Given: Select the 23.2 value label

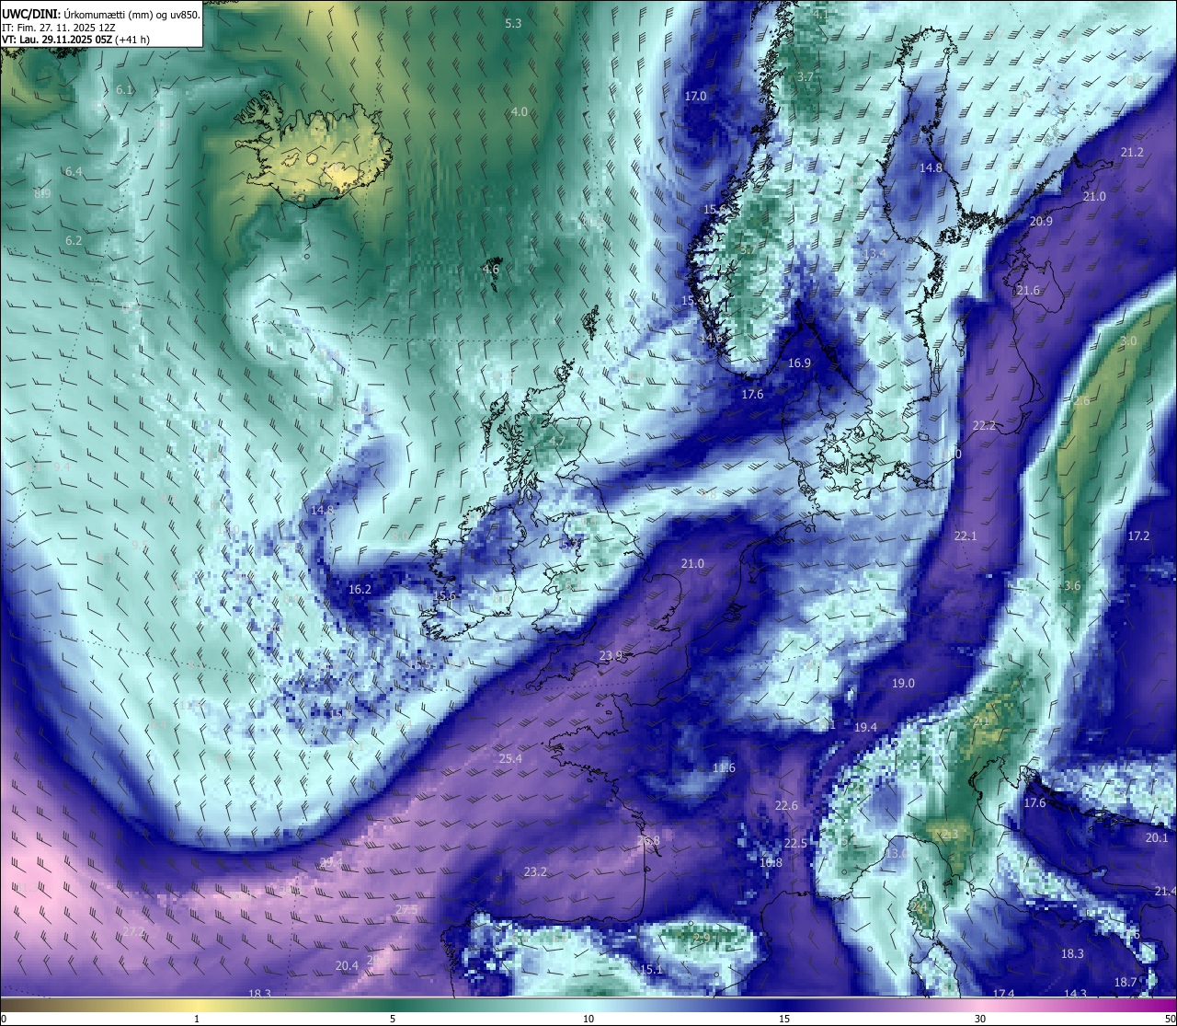Looking at the screenshot, I should click(535, 871).
